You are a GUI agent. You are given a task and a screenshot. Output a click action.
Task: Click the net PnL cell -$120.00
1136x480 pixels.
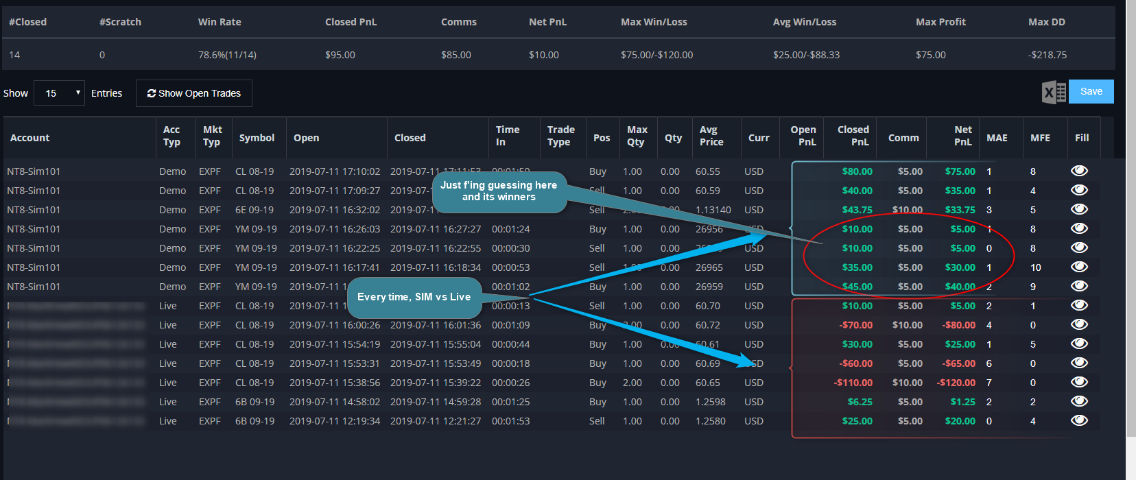tap(956, 383)
